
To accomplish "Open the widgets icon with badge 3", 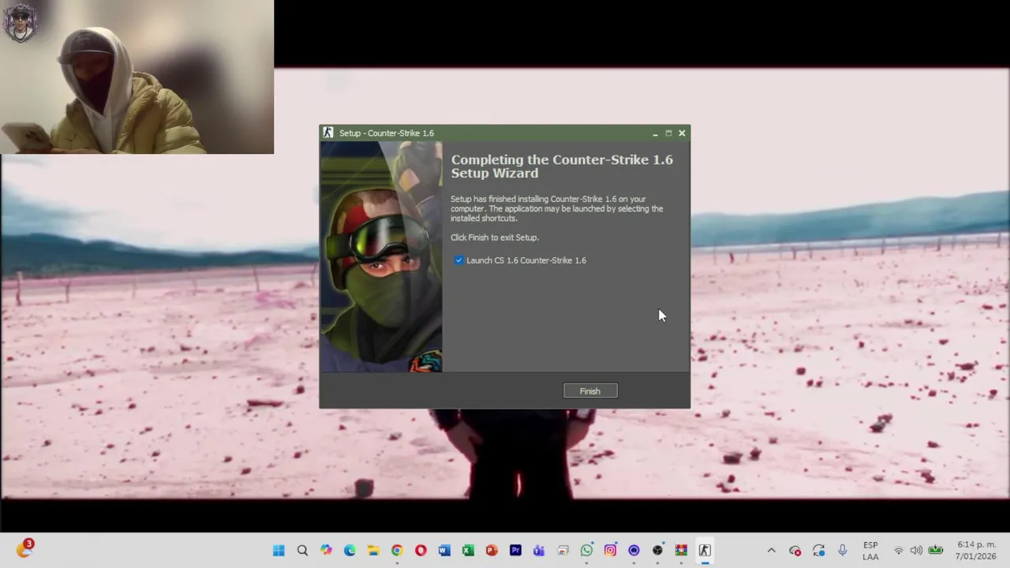I will click(x=24, y=550).
